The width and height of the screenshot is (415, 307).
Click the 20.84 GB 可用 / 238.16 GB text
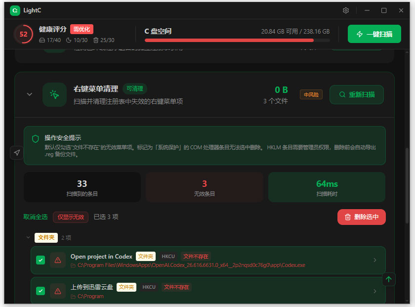(295, 32)
